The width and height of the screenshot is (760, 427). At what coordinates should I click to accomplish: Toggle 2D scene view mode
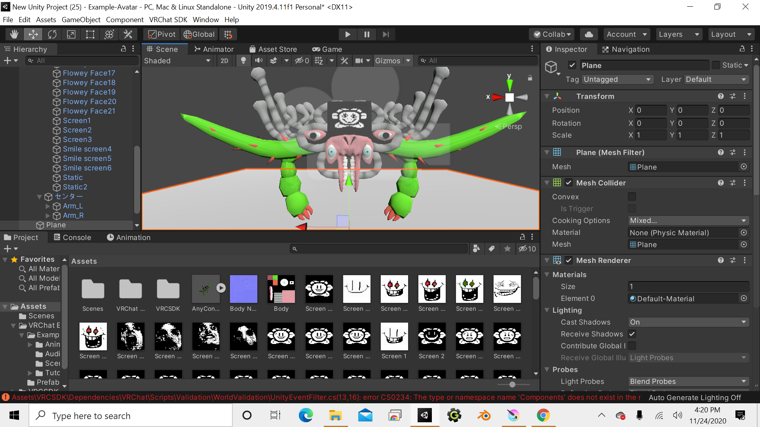click(224, 60)
